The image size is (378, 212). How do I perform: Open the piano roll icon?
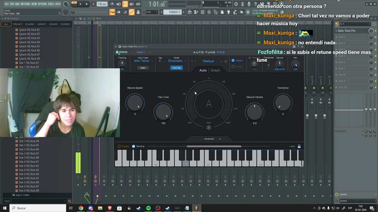point(196,12)
